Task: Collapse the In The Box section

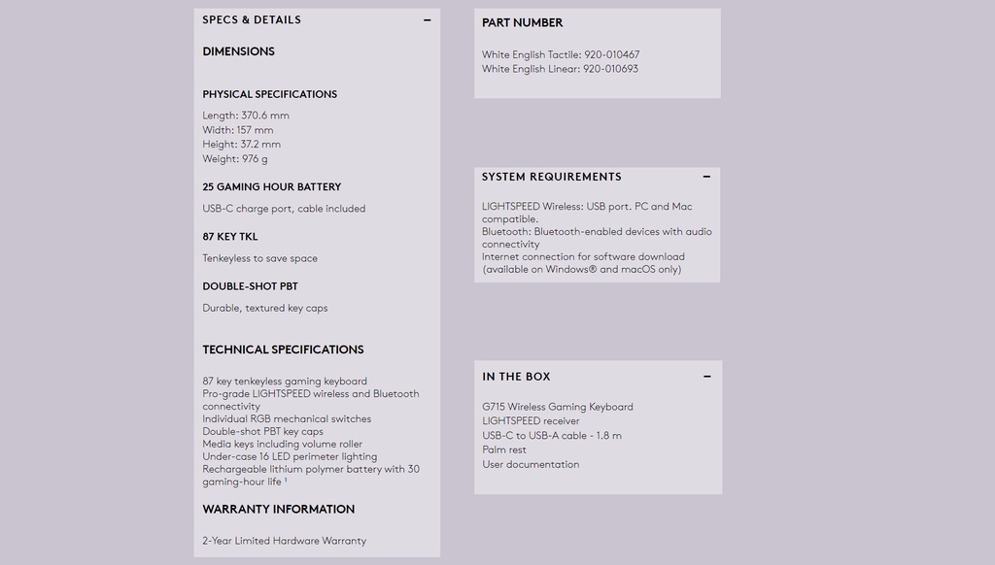Action: click(707, 377)
